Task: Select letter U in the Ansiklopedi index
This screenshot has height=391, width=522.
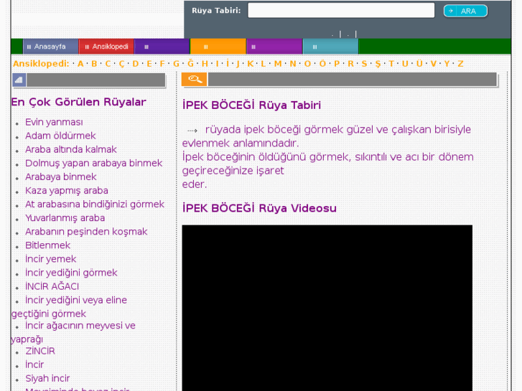Action: coord(405,64)
